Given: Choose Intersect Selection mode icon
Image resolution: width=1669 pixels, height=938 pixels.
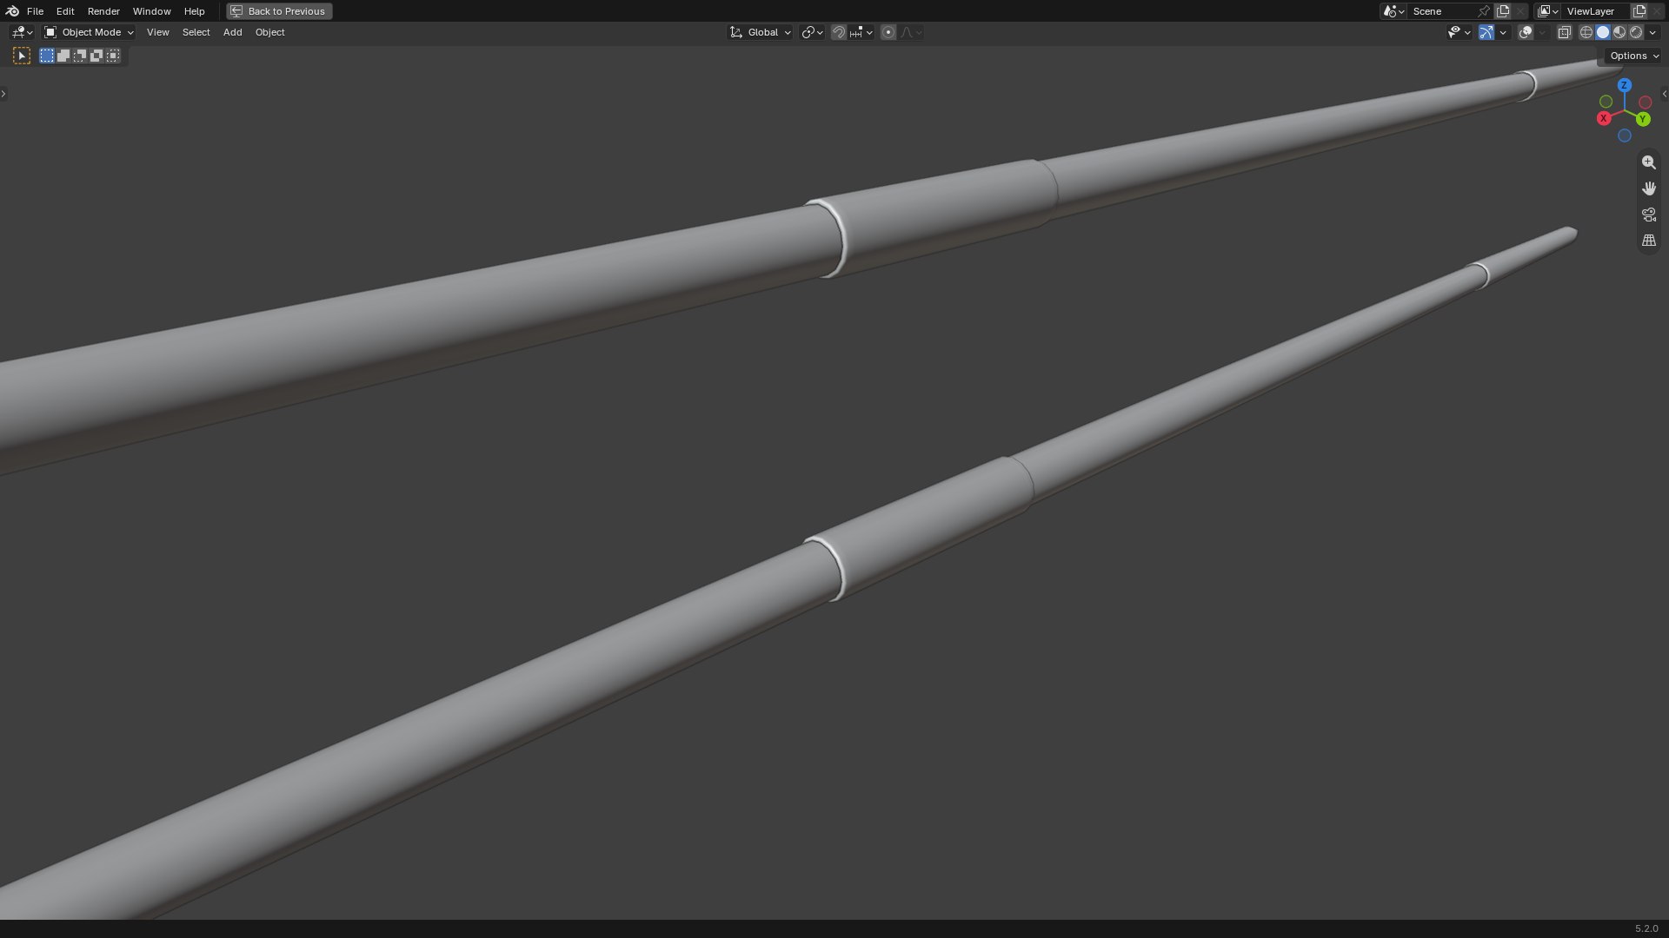Looking at the screenshot, I should pyautogui.click(x=113, y=56).
